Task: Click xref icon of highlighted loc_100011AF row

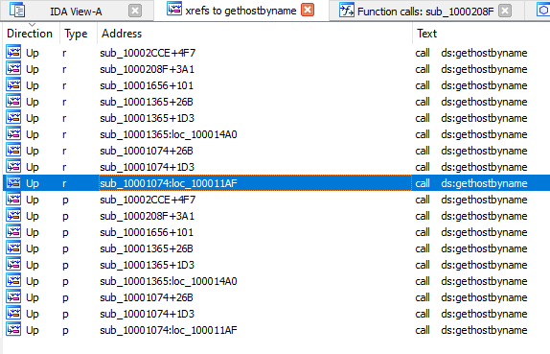Action: click(13, 182)
